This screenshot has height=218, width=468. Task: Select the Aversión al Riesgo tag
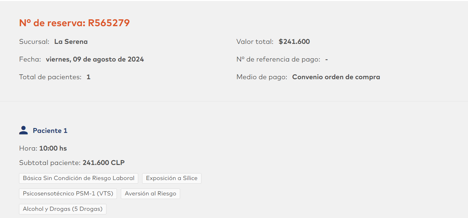point(150,193)
